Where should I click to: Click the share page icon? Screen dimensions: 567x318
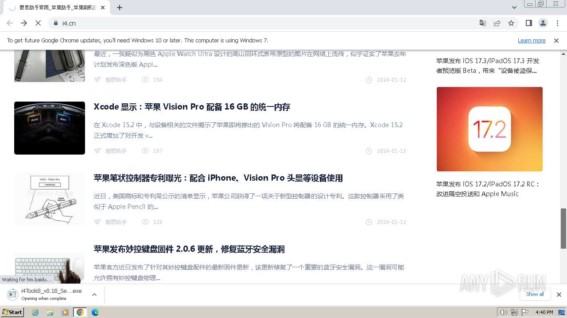[x=497, y=23]
